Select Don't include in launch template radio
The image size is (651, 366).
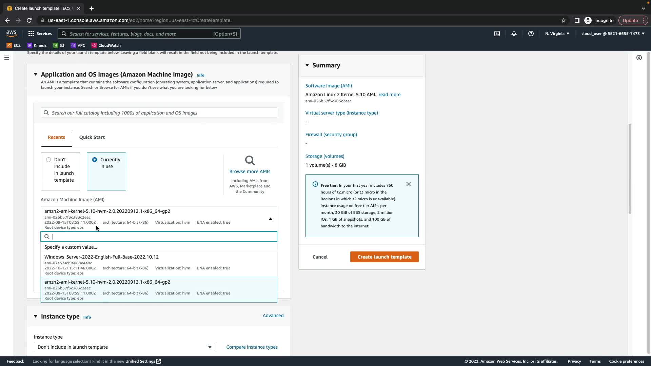click(x=48, y=160)
